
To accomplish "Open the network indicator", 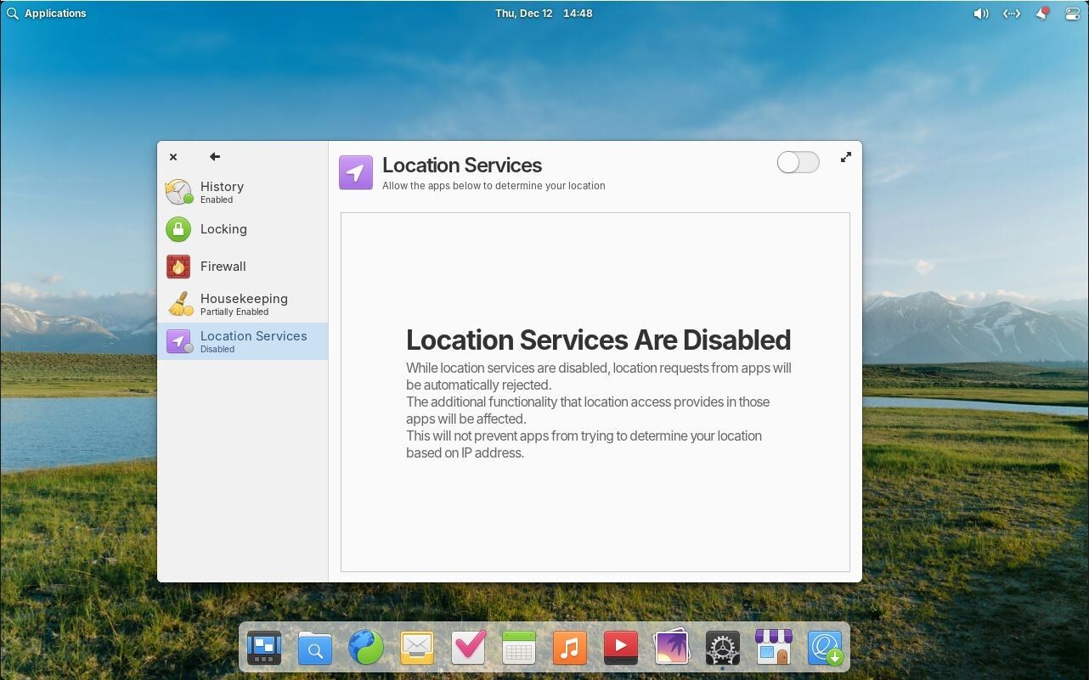I will (1012, 14).
